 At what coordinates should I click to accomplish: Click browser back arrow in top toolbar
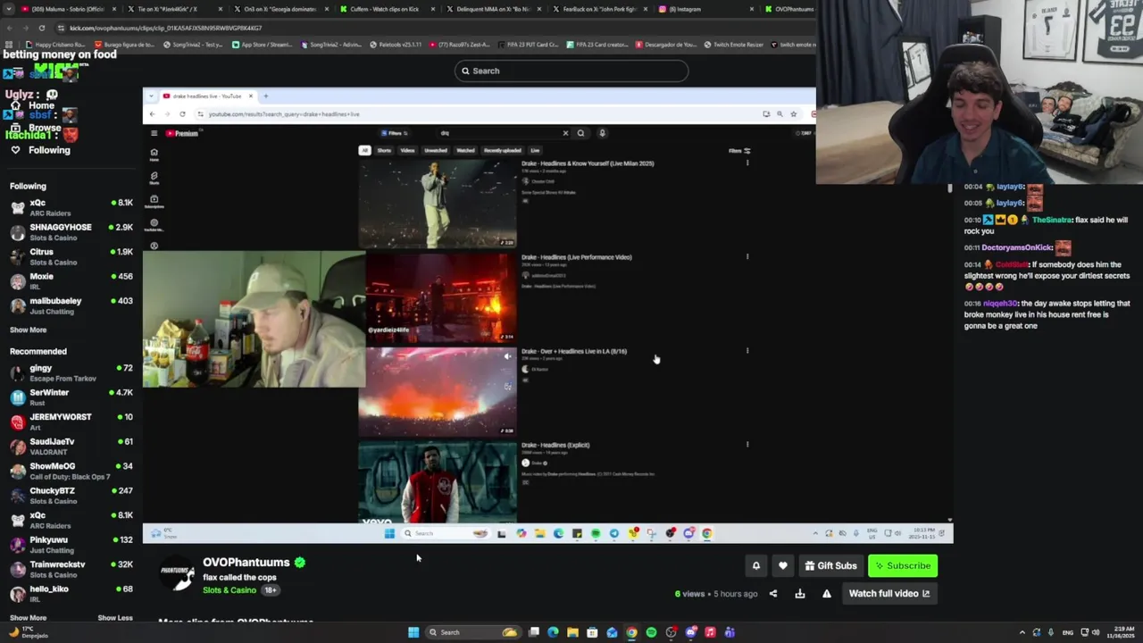click(x=9, y=28)
